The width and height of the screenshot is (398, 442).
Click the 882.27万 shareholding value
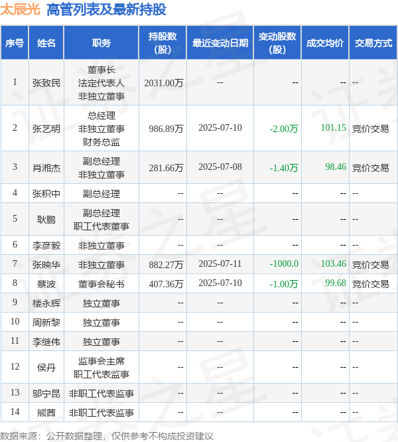[x=166, y=265]
